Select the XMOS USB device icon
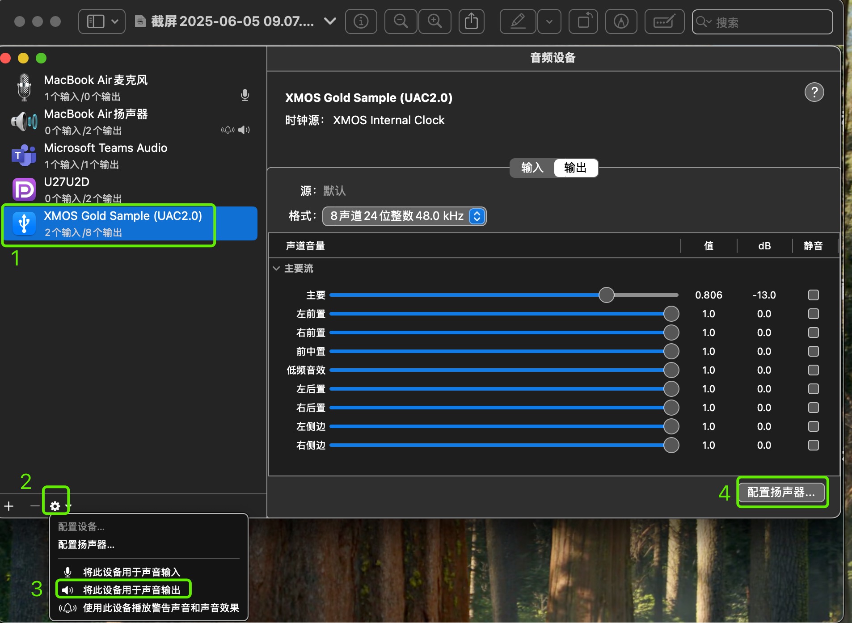The height and width of the screenshot is (623, 852). [24, 223]
